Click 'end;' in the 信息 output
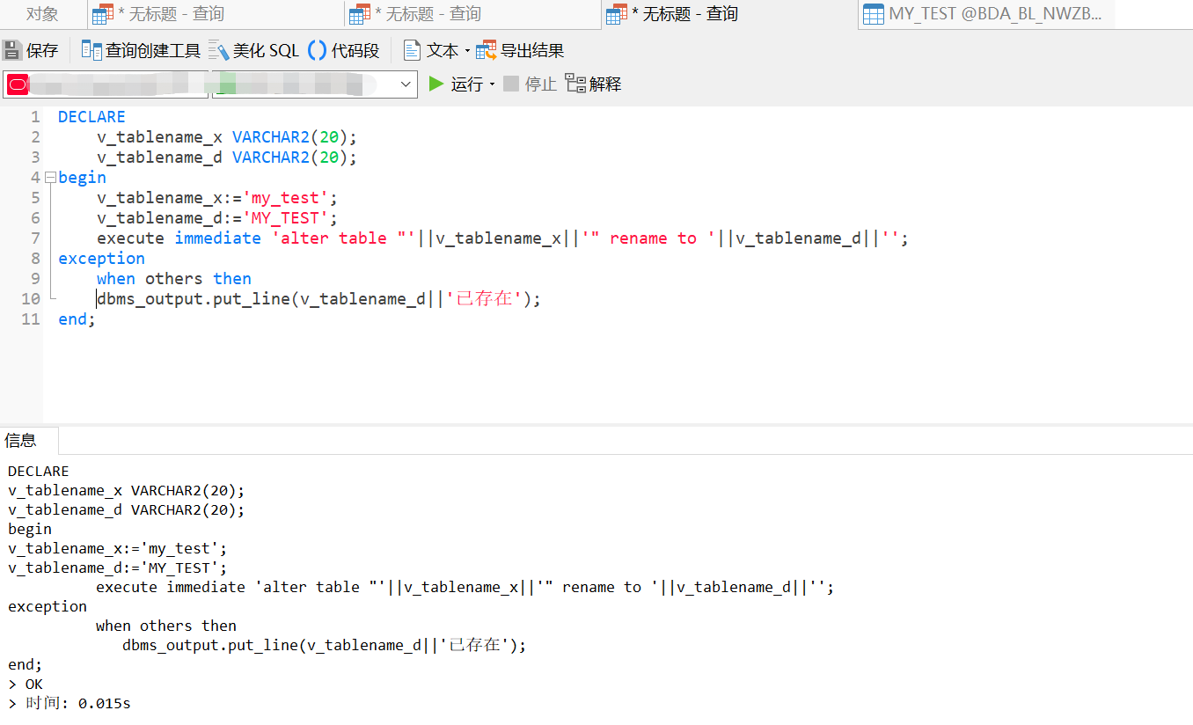This screenshot has width=1193, height=725. [x=25, y=665]
